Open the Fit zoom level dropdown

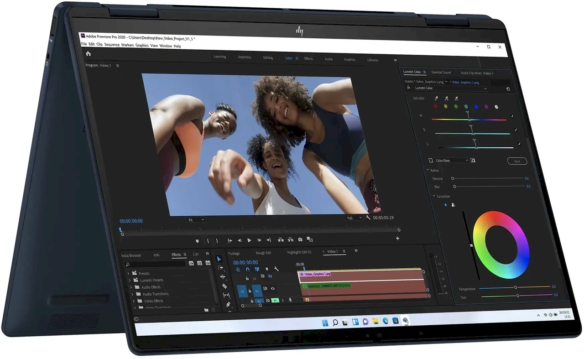click(x=196, y=220)
